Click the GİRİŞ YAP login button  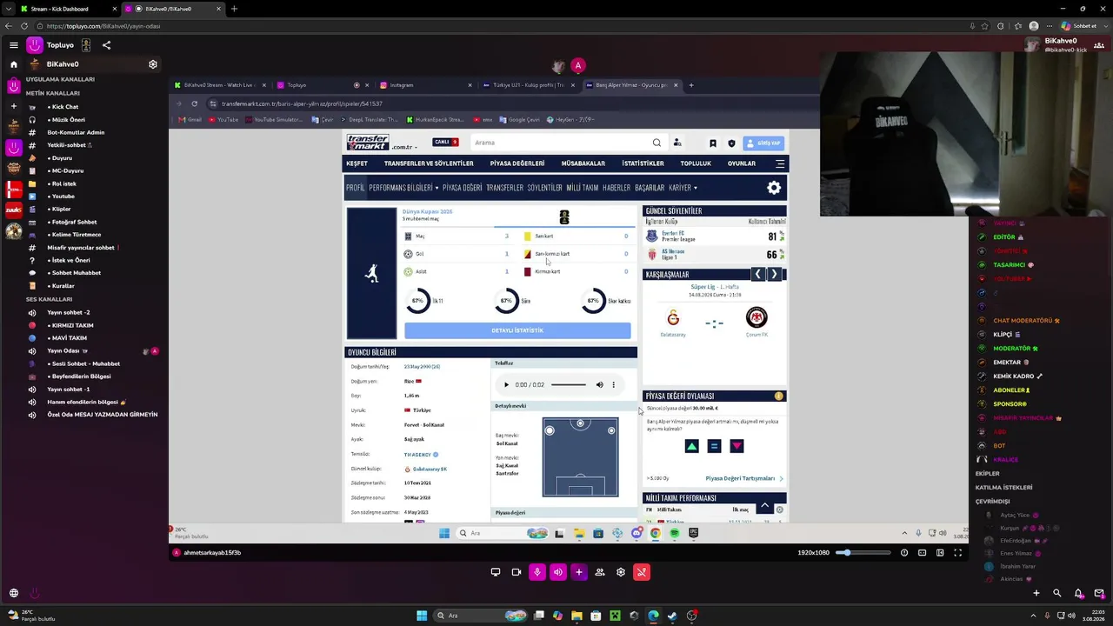coord(764,143)
